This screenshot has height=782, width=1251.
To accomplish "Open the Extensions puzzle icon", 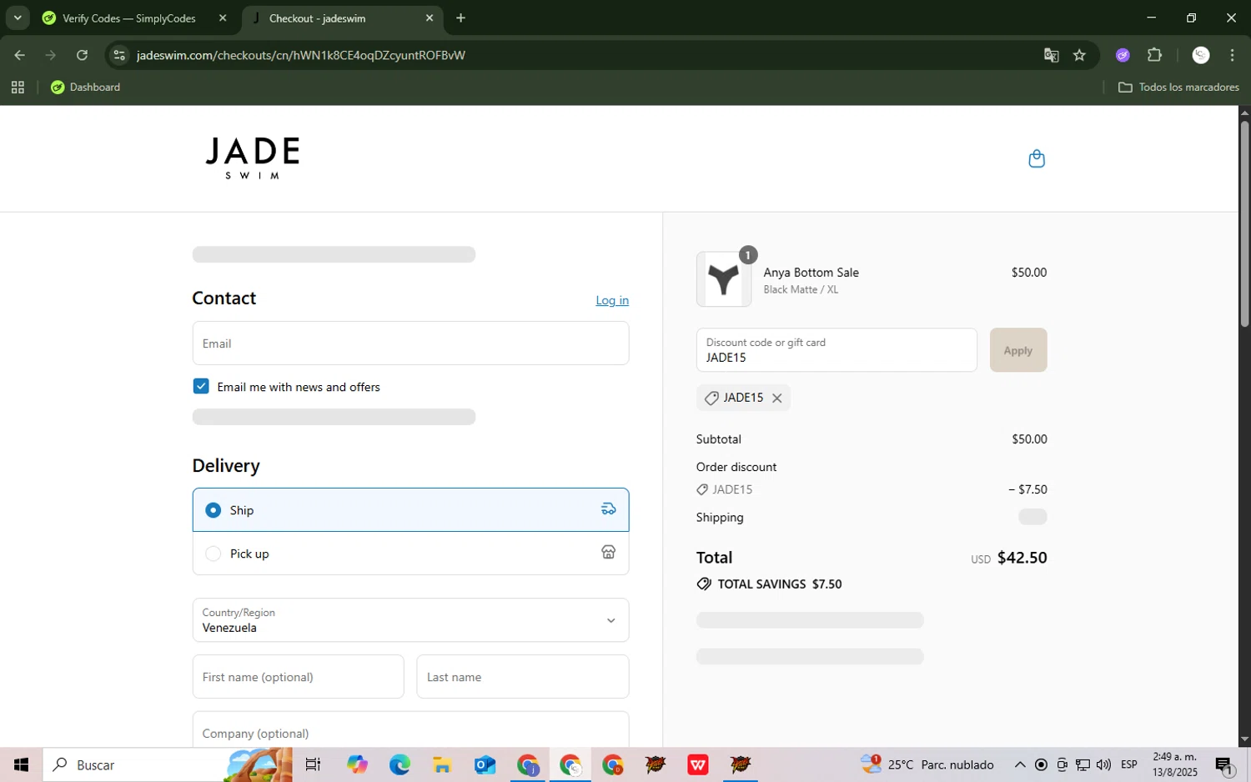I will pos(1154,55).
